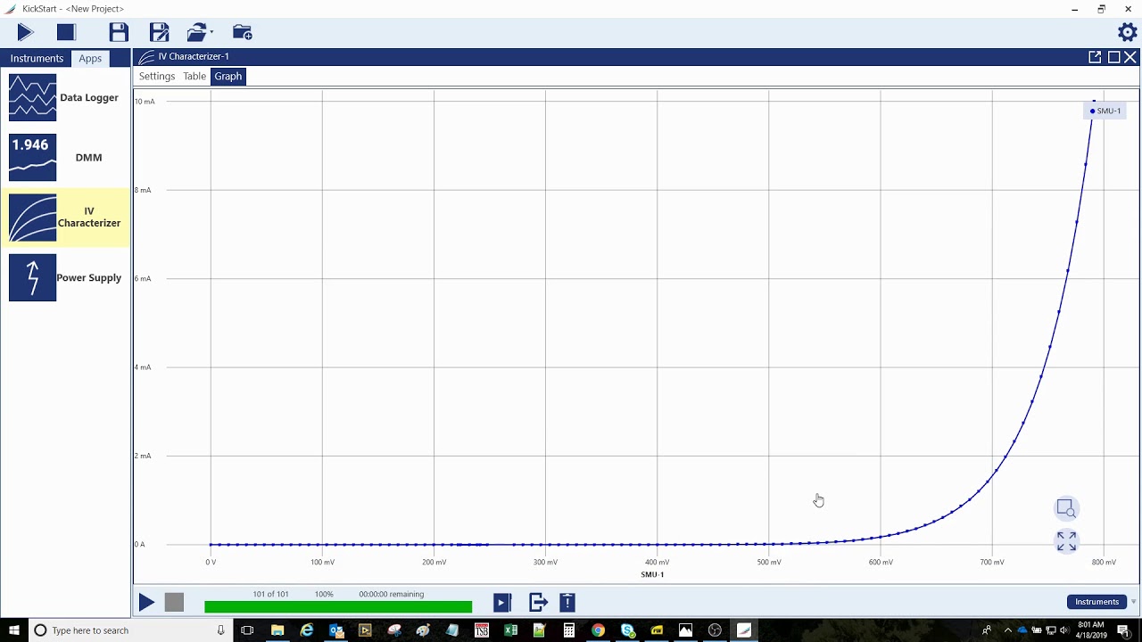The height and width of the screenshot is (642, 1142).
Task: Activate the graph zoom-region tool
Action: tap(1066, 508)
